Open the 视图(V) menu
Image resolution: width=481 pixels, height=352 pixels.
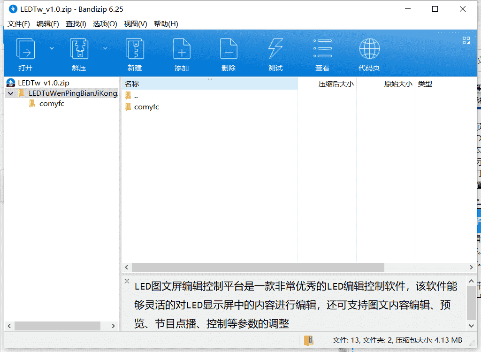(x=135, y=24)
